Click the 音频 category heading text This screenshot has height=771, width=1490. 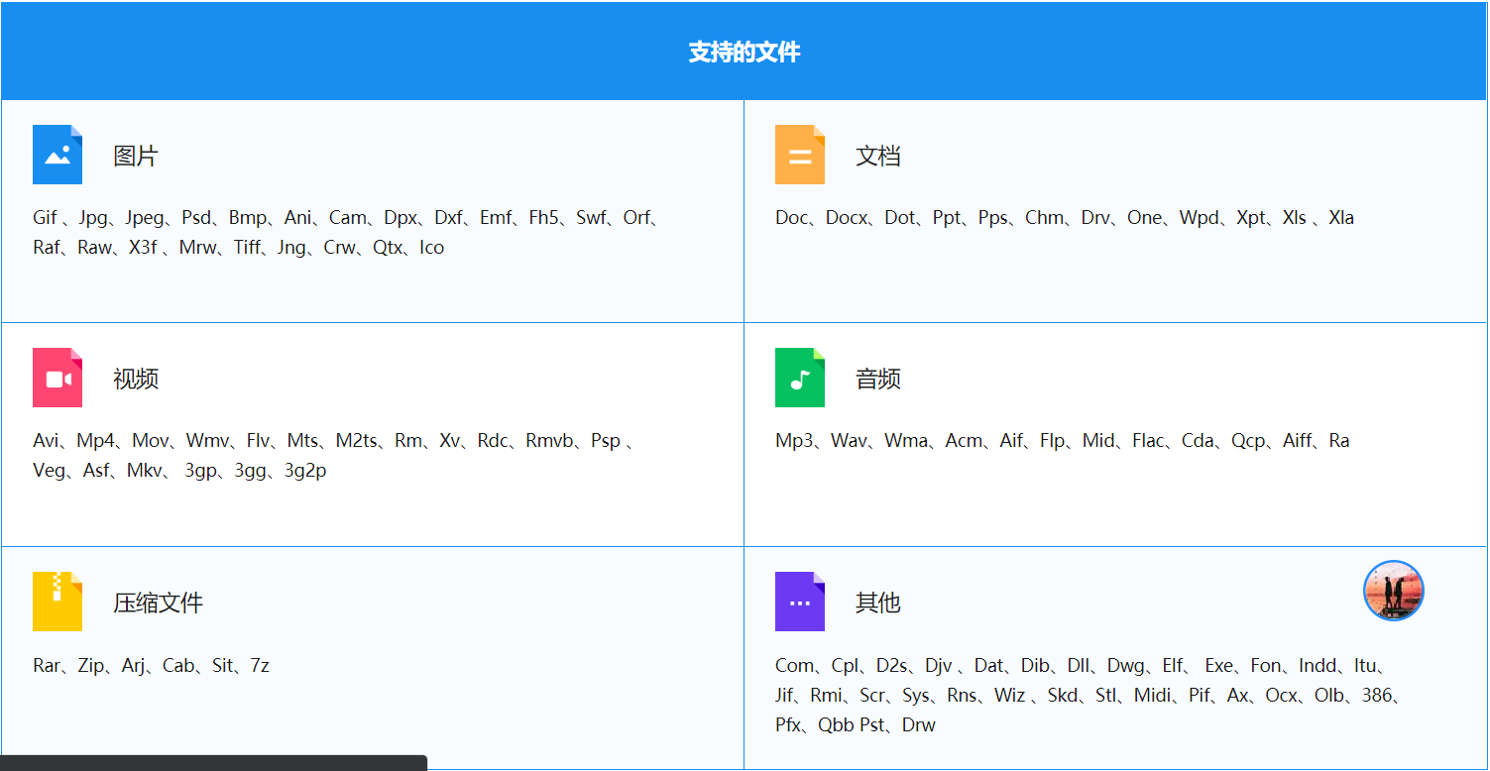(x=877, y=378)
